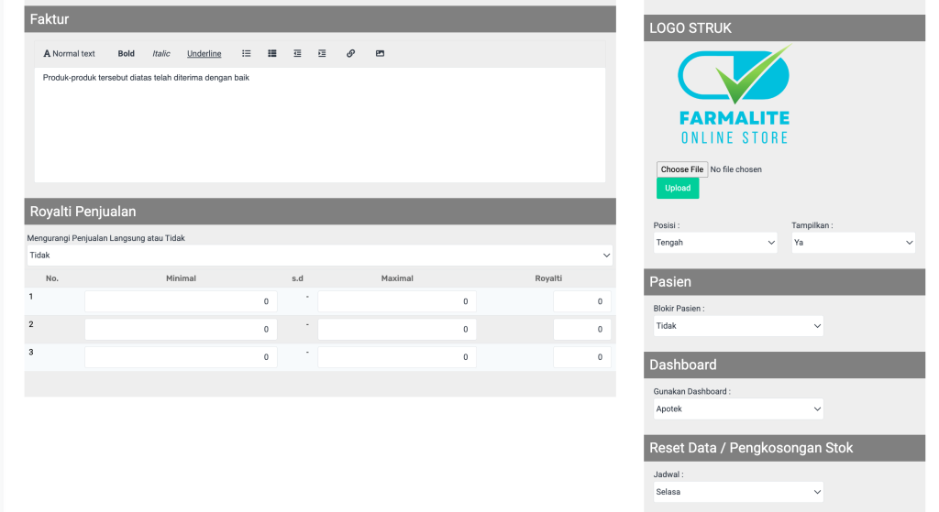Open Mengurangi Penjualan Langsung dropdown

coord(319,256)
